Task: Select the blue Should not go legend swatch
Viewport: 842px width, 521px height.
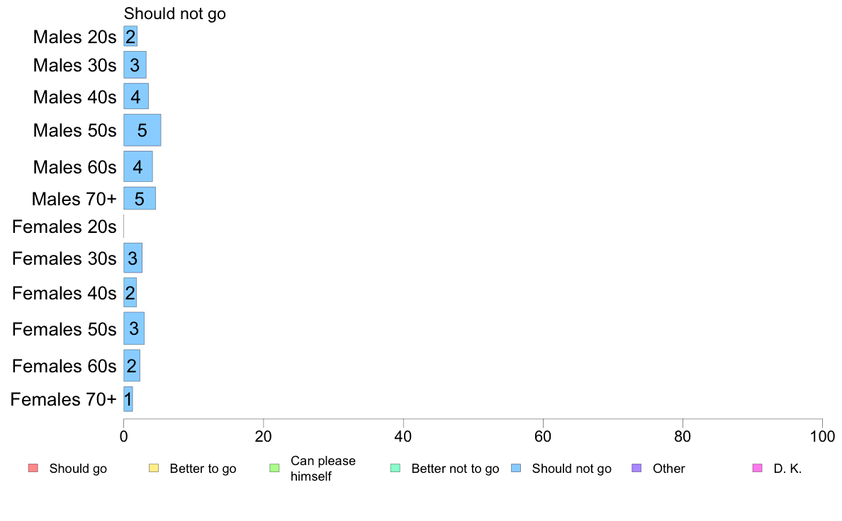Action: (516, 468)
